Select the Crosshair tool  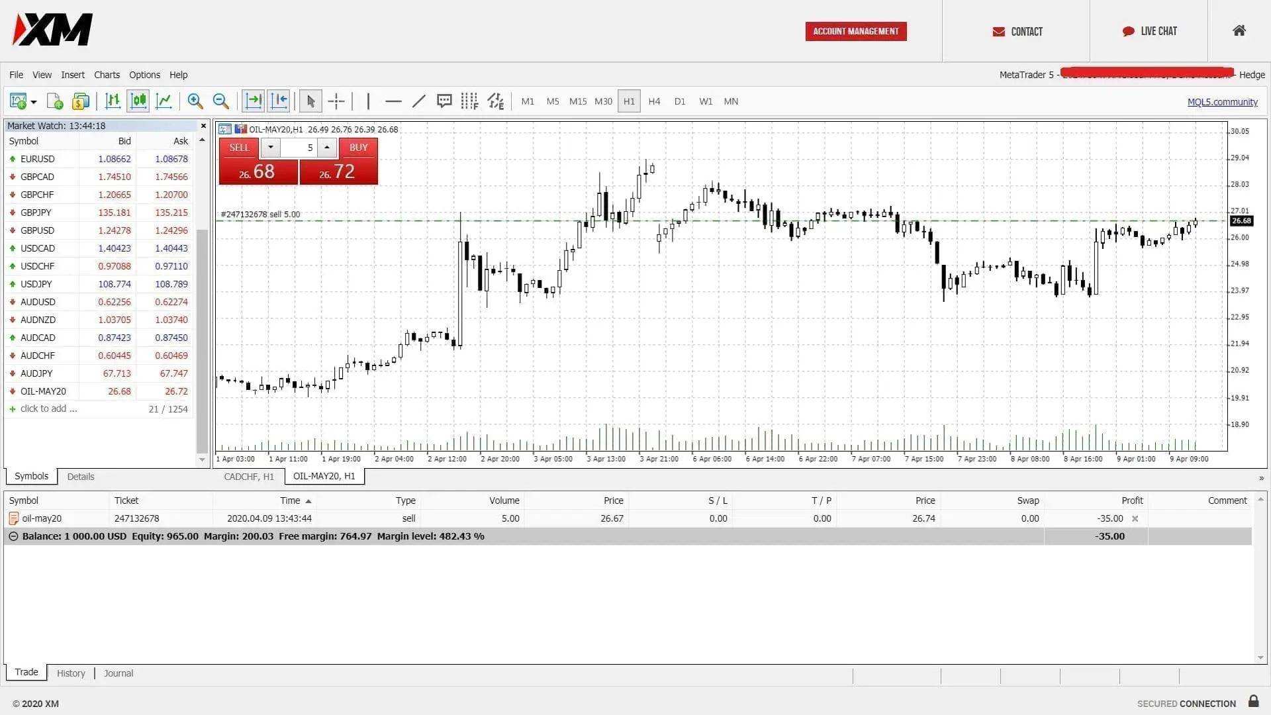[336, 101]
